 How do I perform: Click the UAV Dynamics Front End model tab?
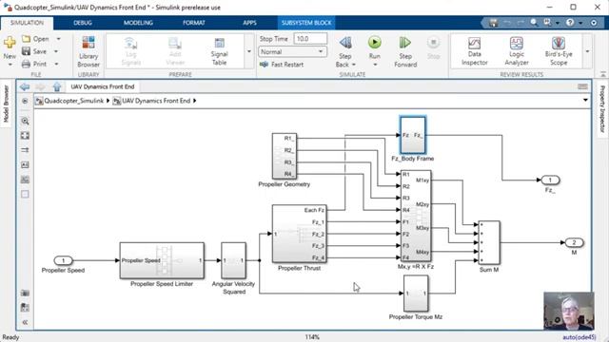[103, 86]
